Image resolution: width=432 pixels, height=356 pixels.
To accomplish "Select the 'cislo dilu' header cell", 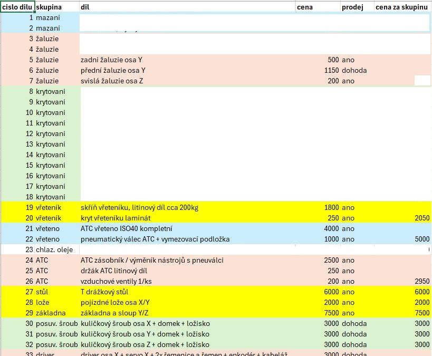I will (x=17, y=7).
